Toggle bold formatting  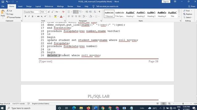(x=25, y=16)
